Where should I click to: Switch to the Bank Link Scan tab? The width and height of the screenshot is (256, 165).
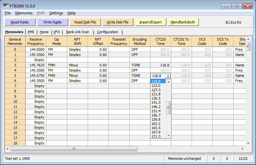(x=78, y=32)
